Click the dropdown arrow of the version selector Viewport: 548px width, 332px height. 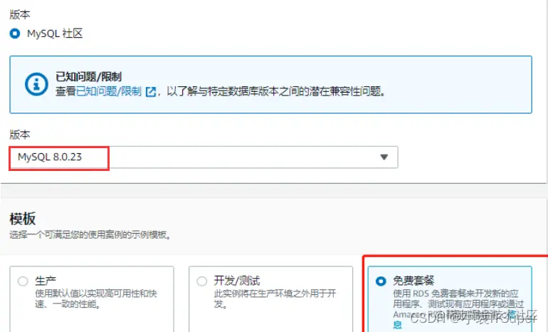pyautogui.click(x=384, y=157)
